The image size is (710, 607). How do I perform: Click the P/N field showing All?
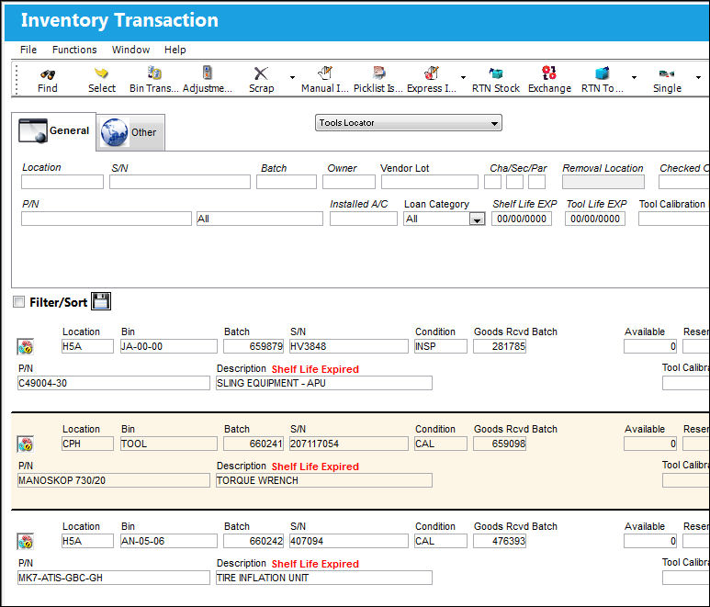259,219
